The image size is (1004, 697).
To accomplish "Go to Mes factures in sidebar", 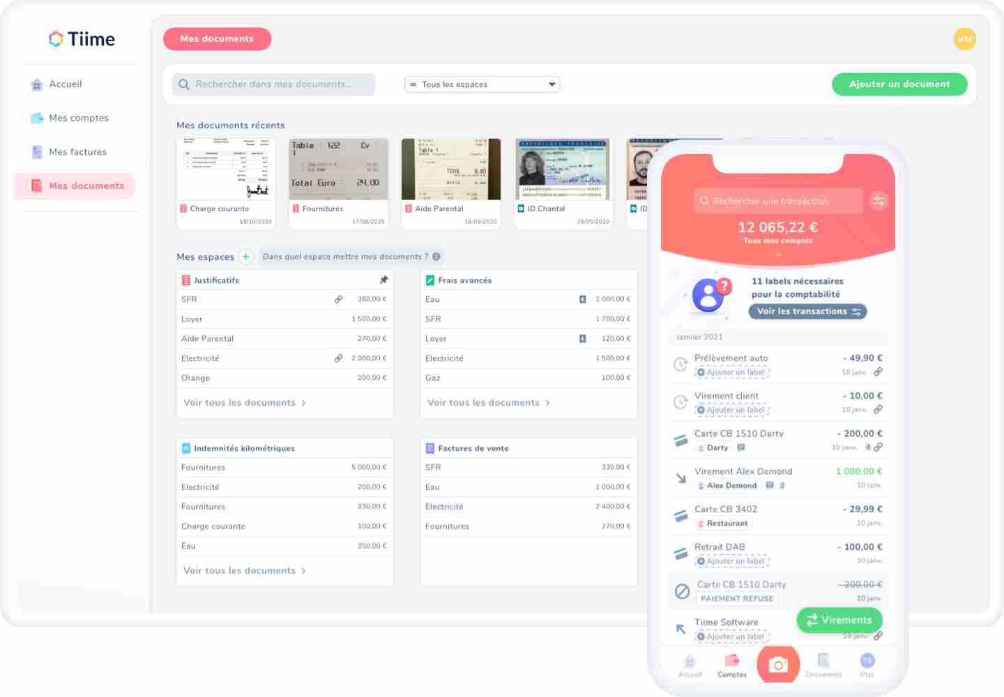I will coord(77,152).
